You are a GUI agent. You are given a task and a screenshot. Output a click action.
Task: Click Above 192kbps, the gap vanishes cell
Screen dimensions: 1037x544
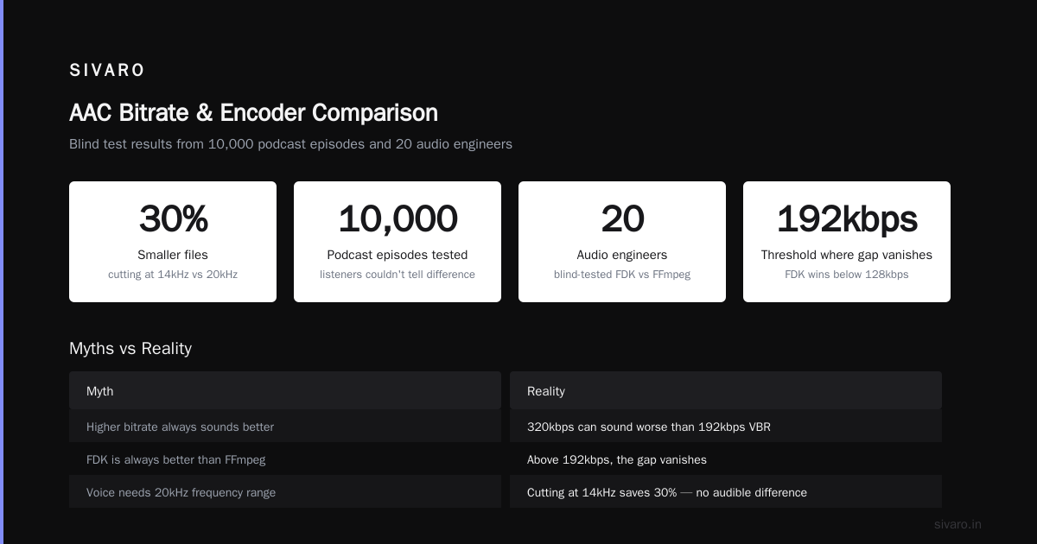[726, 459]
